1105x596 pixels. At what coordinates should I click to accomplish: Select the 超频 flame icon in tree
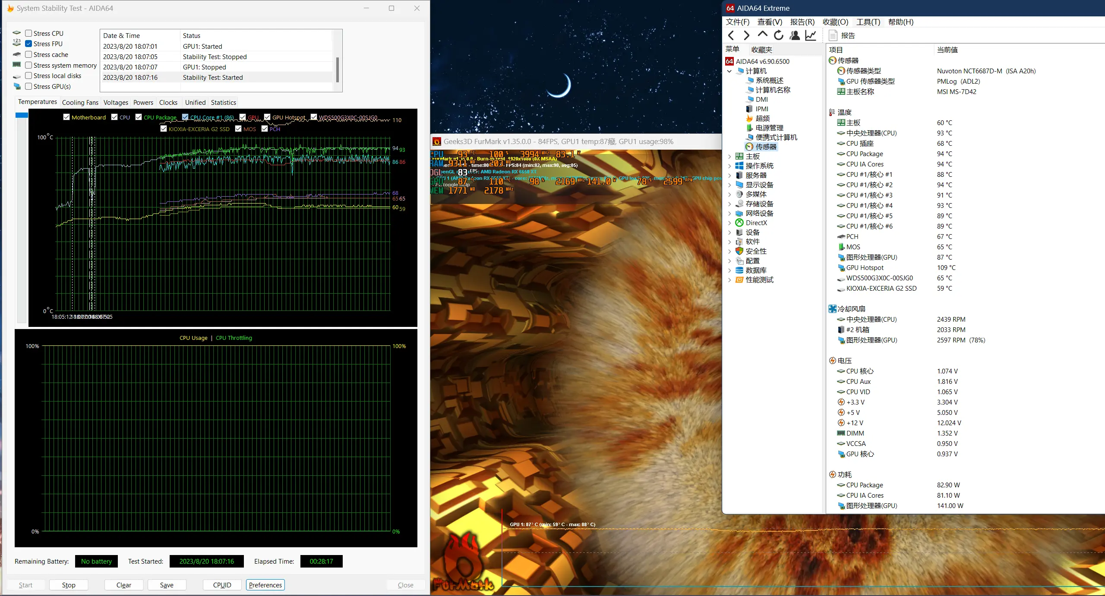coord(749,118)
